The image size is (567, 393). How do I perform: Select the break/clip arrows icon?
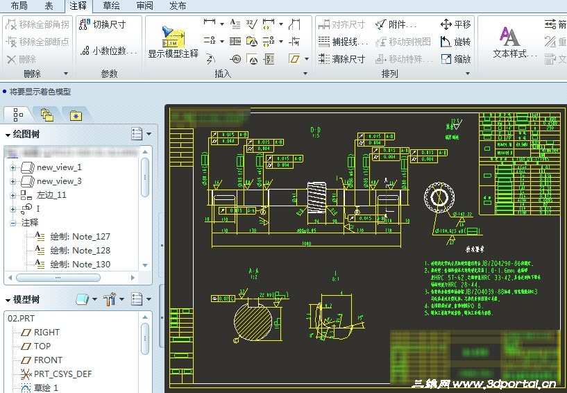pyautogui.click(x=295, y=41)
